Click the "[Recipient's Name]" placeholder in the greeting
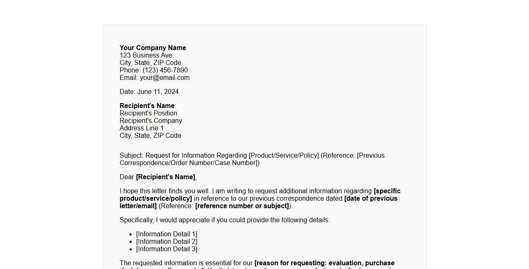This screenshot has width=529, height=269. coord(166,177)
